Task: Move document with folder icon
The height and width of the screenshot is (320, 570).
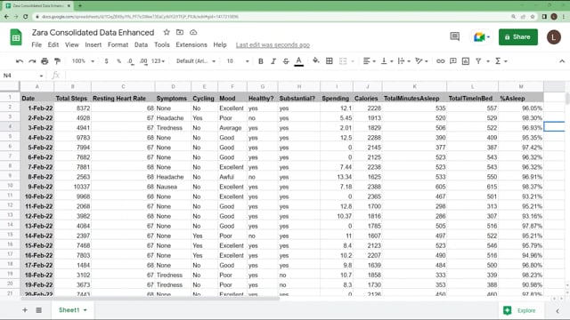Action: point(180,32)
